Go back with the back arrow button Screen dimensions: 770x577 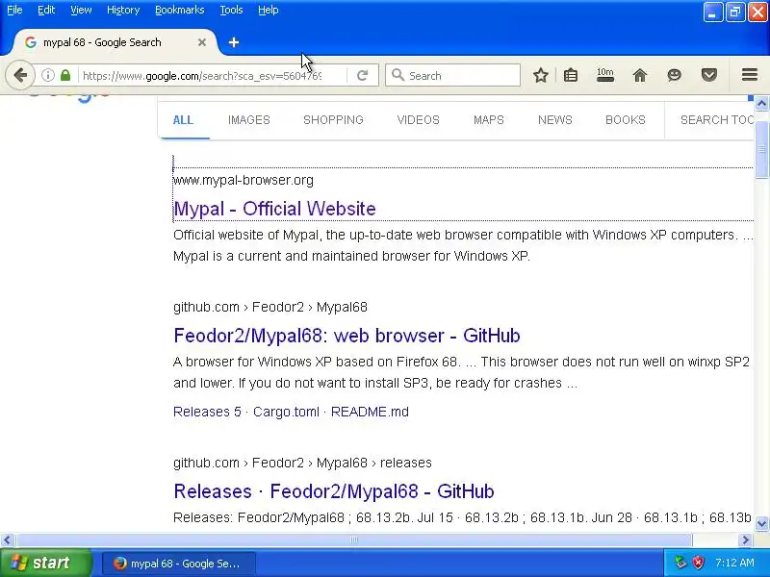point(20,75)
